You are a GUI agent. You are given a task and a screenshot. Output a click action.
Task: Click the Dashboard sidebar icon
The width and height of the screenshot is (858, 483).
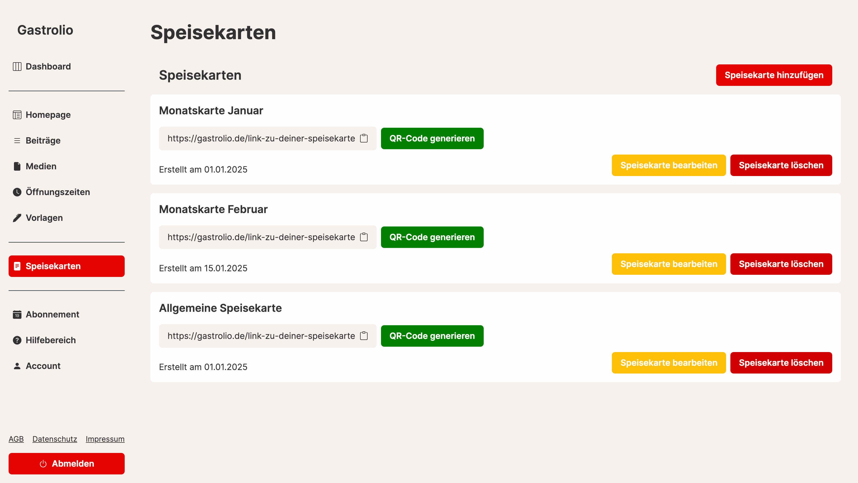point(17,66)
